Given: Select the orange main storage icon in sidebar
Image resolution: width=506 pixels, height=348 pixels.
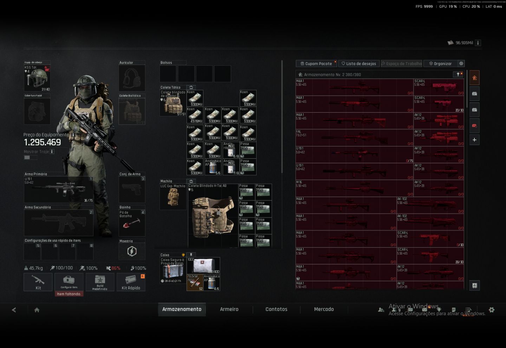Looking at the screenshot, I should click(x=474, y=78).
